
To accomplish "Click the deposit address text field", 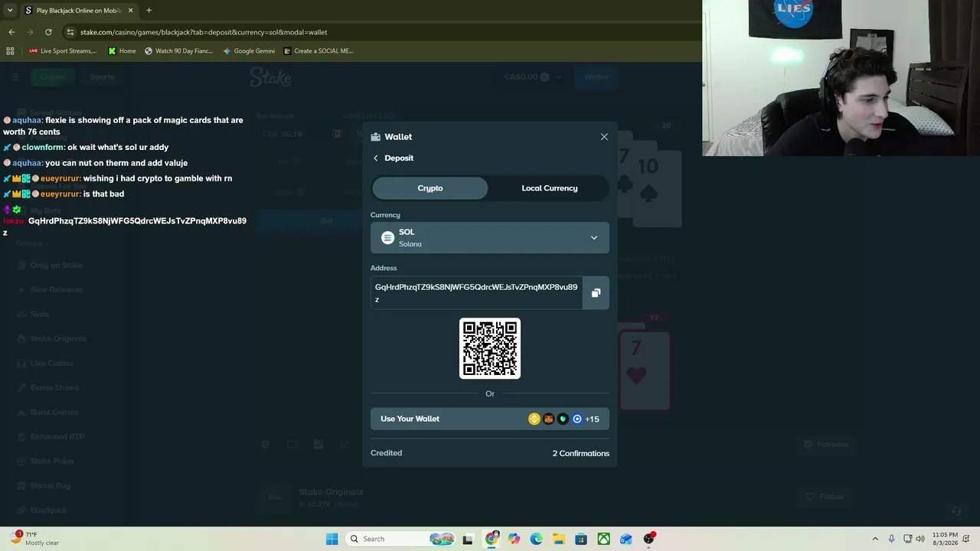I will (x=476, y=293).
